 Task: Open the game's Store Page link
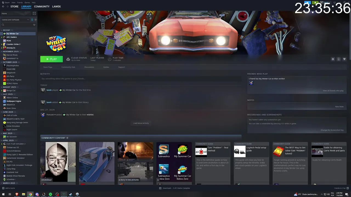pos(48,67)
